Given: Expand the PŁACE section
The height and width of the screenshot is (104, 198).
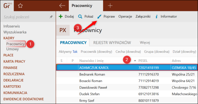Looking at the screenshot, I should (x=8, y=55).
